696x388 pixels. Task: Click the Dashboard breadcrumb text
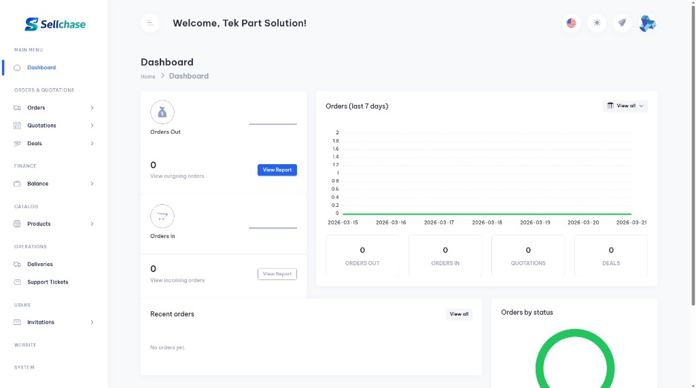pos(189,76)
